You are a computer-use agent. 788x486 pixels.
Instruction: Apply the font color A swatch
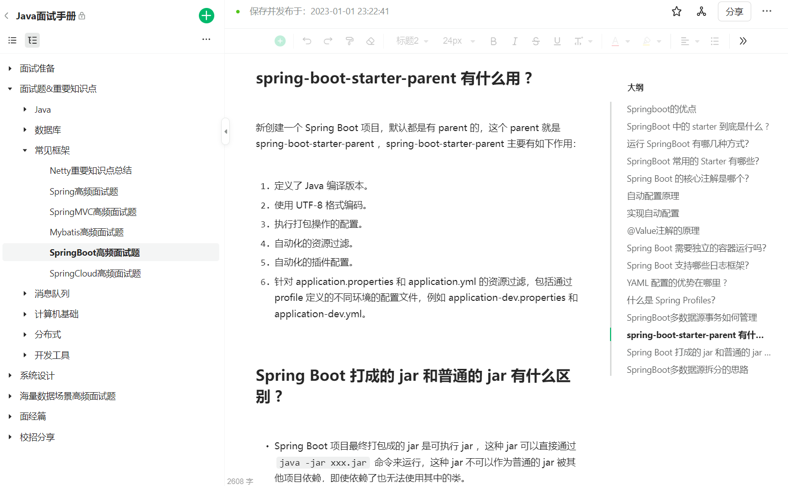tap(615, 41)
